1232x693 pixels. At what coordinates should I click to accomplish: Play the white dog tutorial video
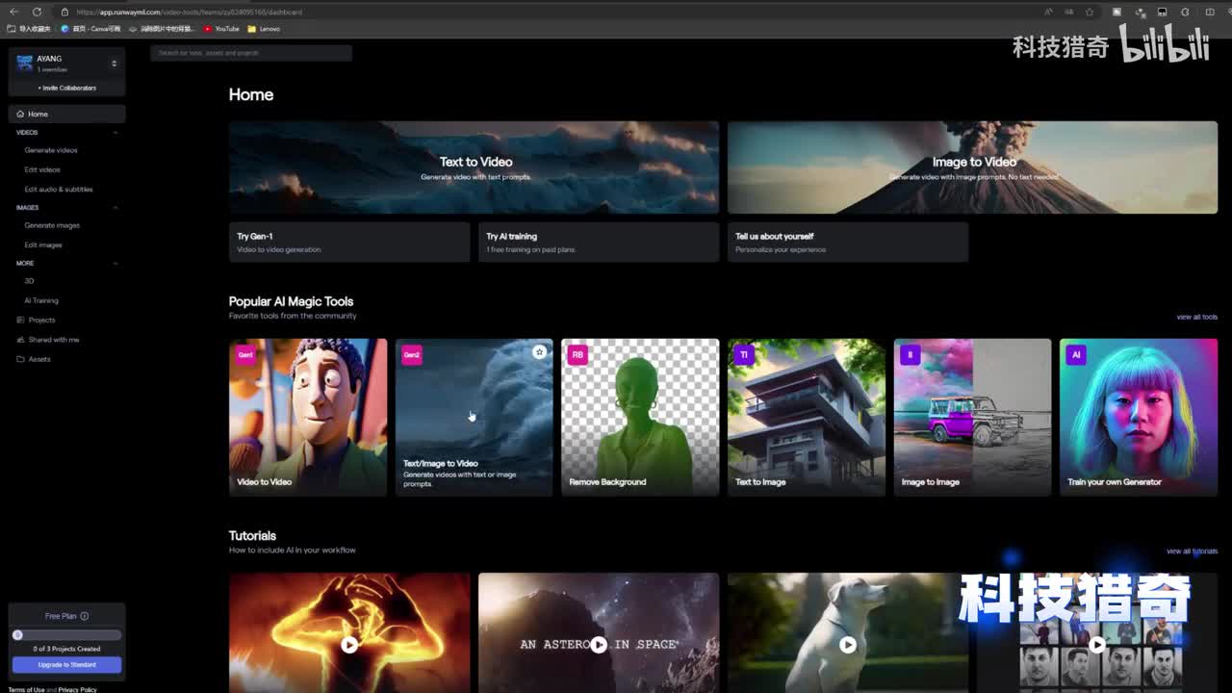(848, 645)
